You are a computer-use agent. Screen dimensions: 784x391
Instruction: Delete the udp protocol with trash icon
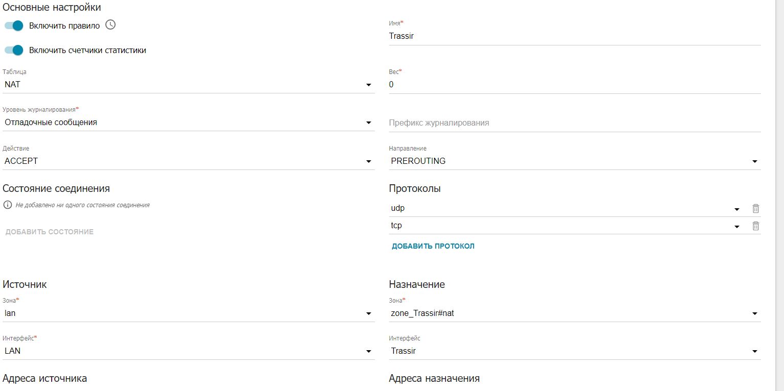[x=755, y=208]
